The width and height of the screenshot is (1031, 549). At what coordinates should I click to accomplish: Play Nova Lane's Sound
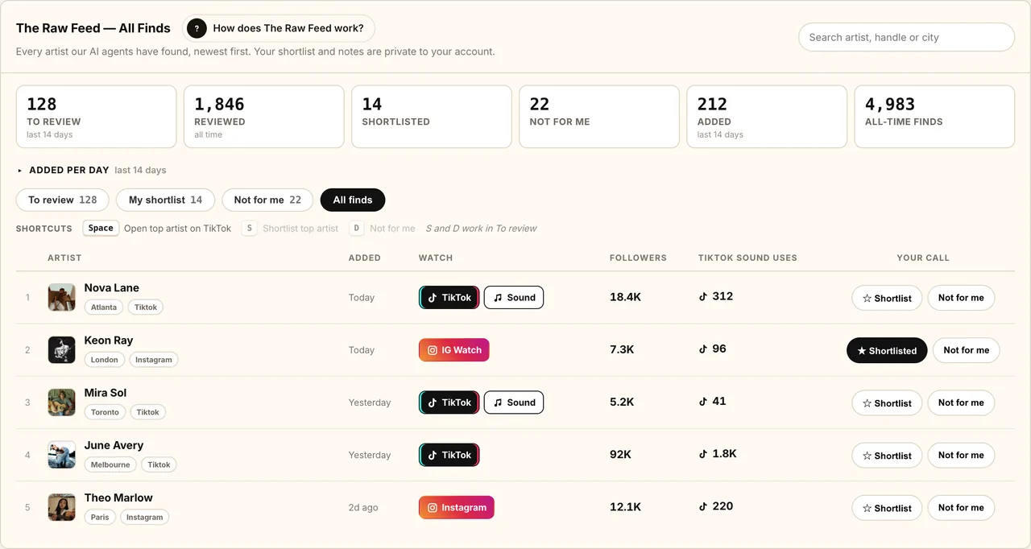[x=514, y=297]
